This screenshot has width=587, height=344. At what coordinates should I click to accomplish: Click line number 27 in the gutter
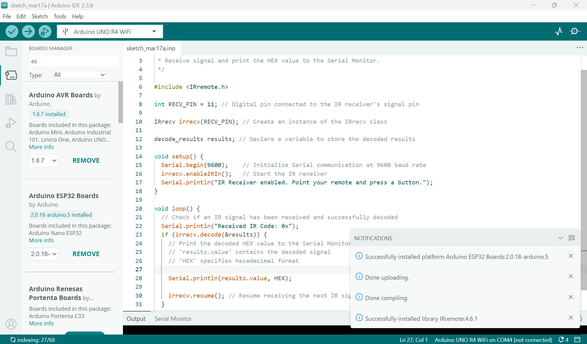tap(139, 270)
